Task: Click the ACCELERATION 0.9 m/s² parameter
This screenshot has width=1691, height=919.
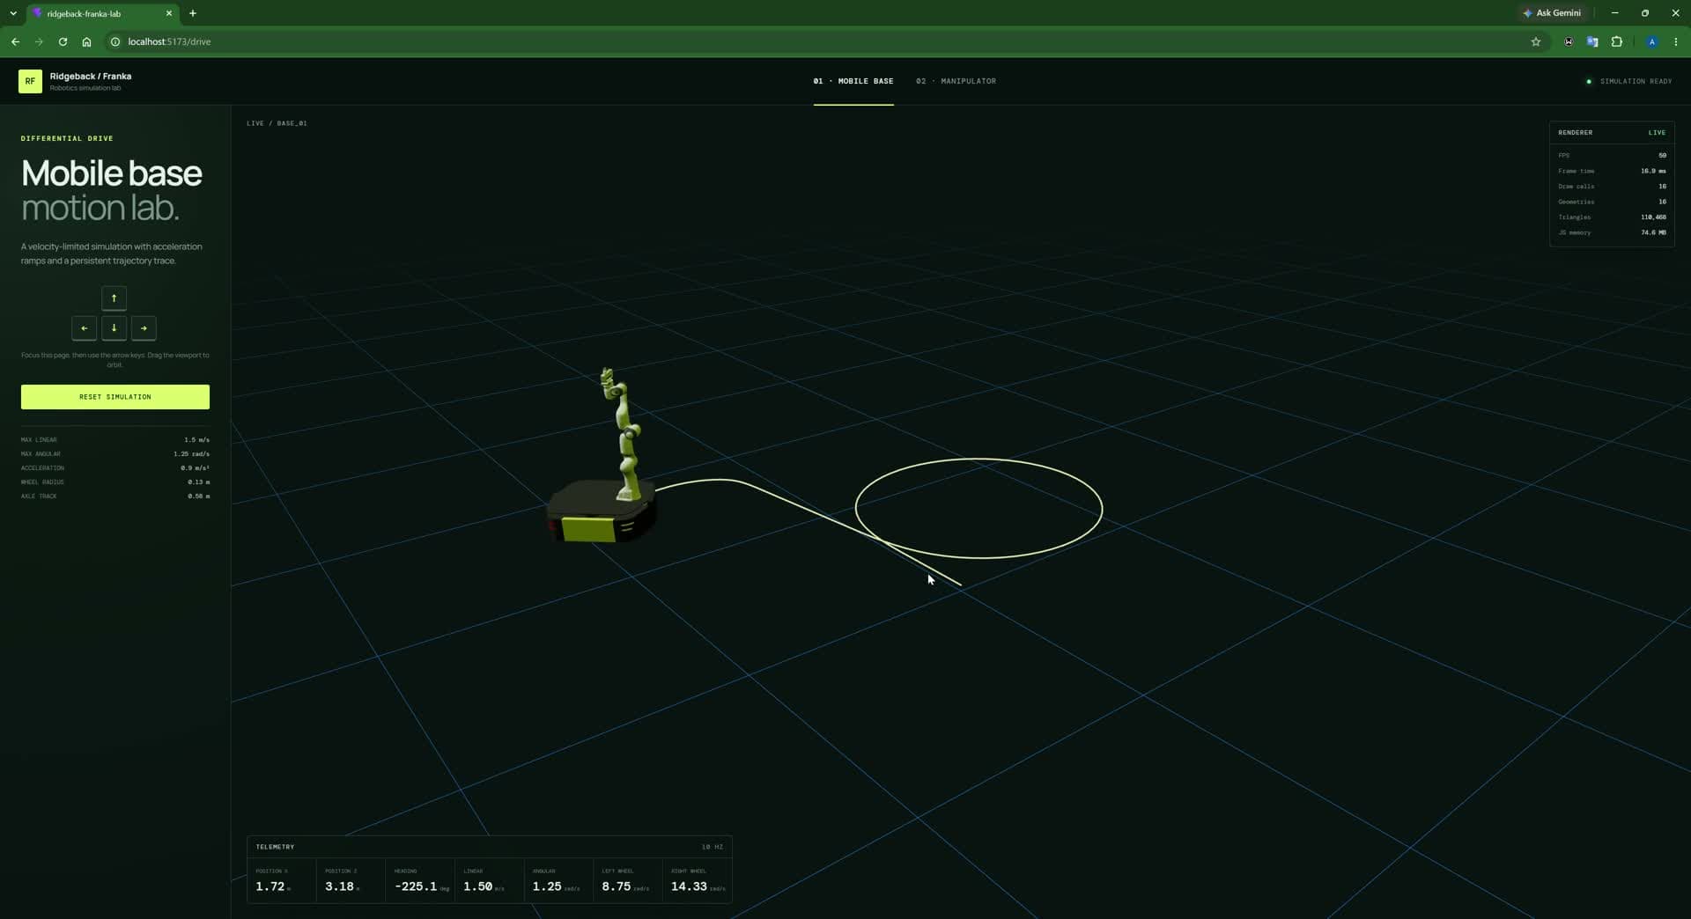Action: pyautogui.click(x=115, y=468)
